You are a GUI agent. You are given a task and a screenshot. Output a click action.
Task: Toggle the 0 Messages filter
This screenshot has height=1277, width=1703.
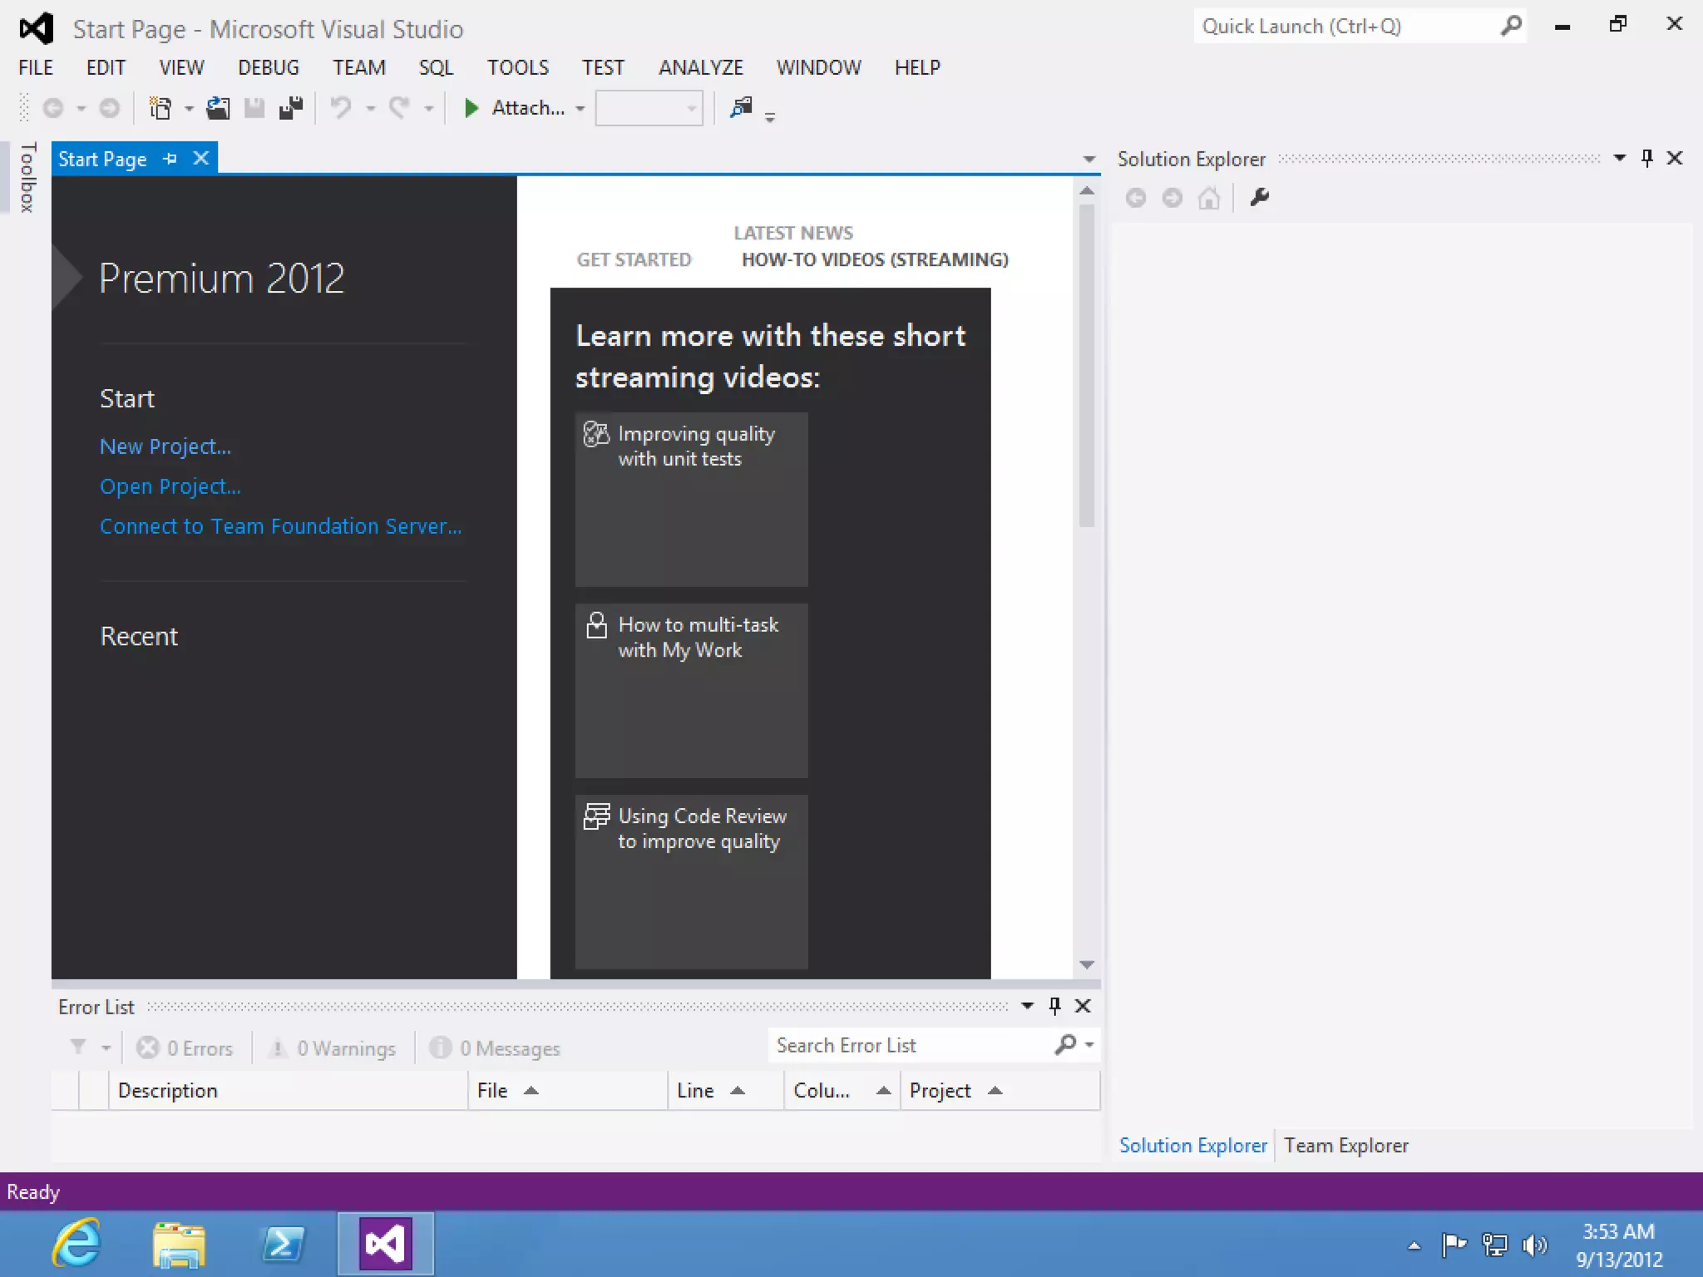pyautogui.click(x=496, y=1048)
